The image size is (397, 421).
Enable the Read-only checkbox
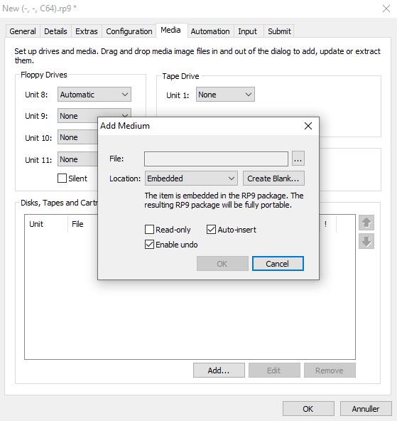[x=149, y=230]
